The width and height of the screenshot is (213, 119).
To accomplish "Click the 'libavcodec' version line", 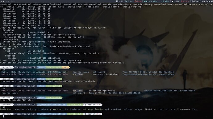I will coord(27,11).
